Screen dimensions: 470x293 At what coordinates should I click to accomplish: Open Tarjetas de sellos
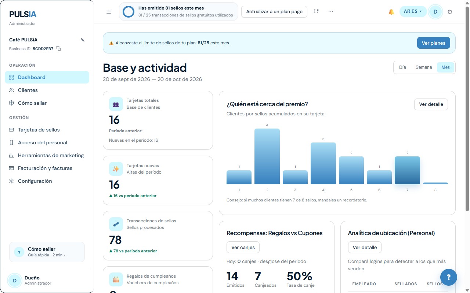pyautogui.click(x=47, y=130)
